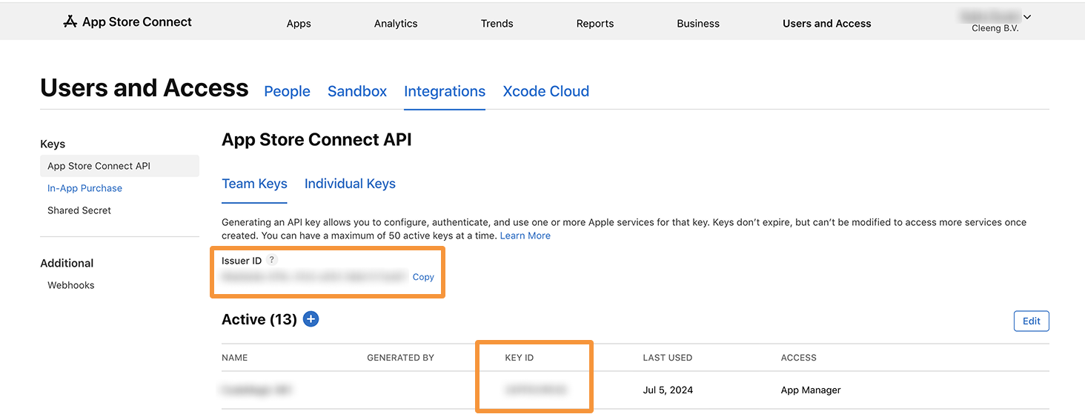The height and width of the screenshot is (417, 1085).
Task: Click the App Manager access cell
Action: point(811,390)
